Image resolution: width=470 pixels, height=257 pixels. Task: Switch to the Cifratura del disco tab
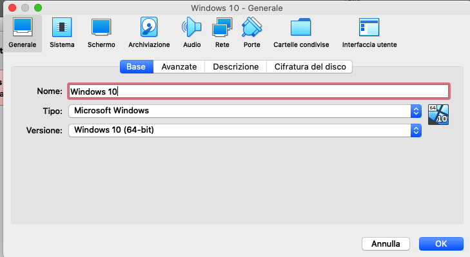(309, 66)
